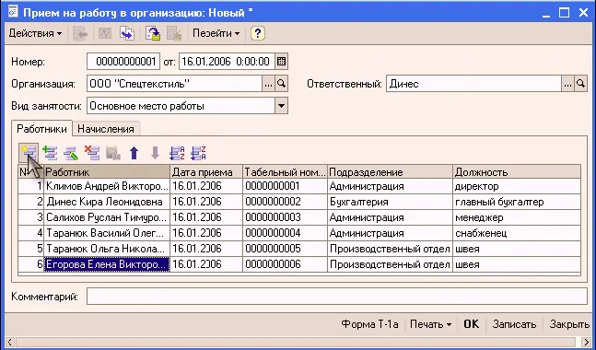Switch to Начисления tab

click(106, 129)
